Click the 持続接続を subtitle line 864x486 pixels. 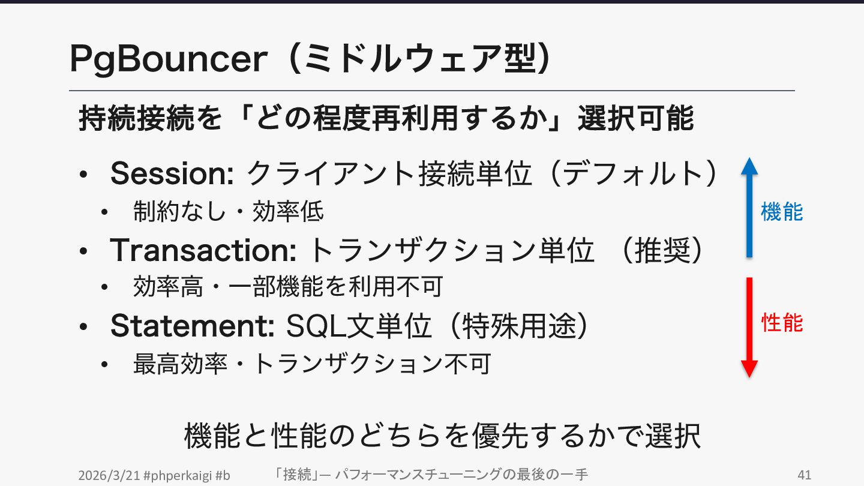386,119
